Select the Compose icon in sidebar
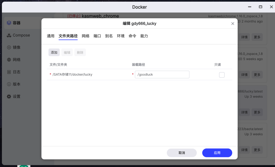 click(9, 35)
